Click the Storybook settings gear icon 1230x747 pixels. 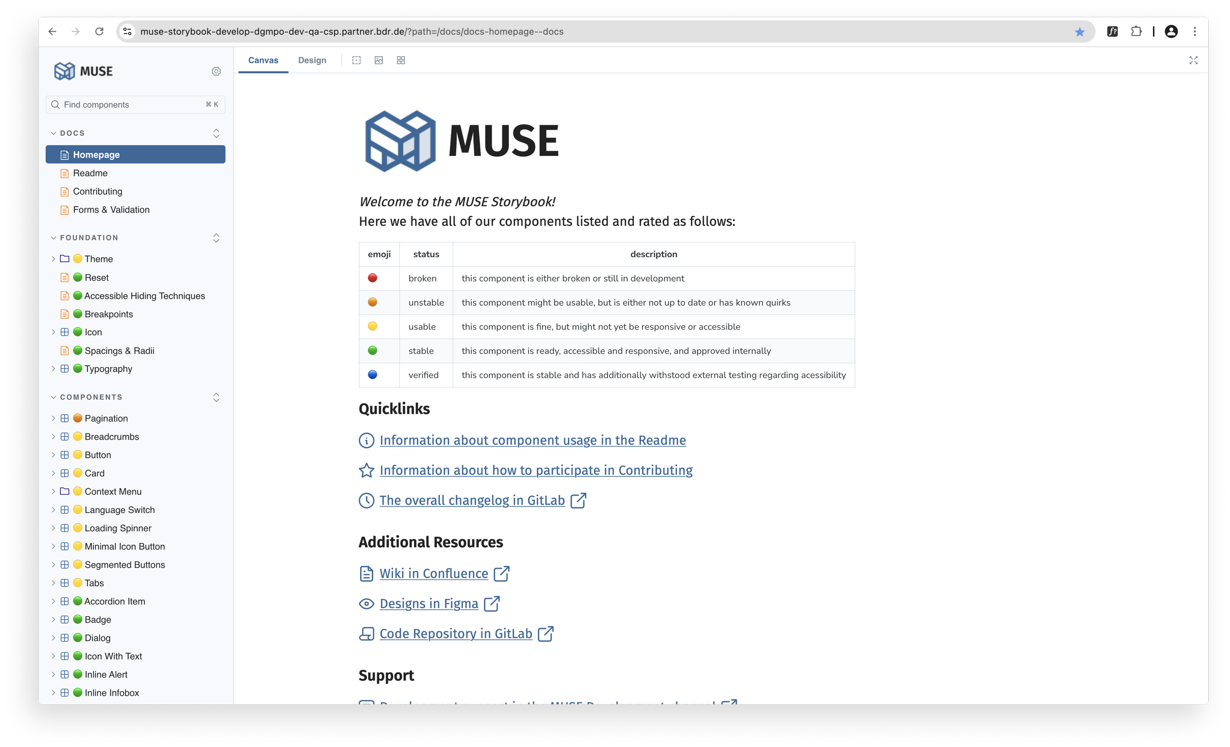pyautogui.click(x=216, y=71)
